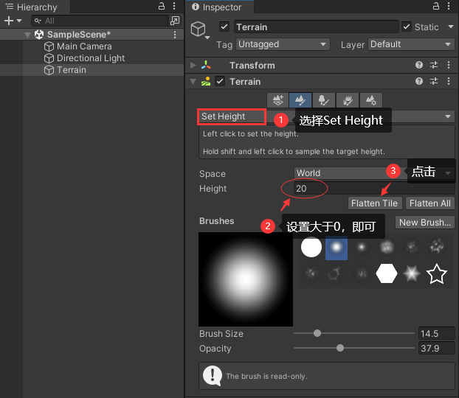Select the small soft dot brush

[362, 247]
